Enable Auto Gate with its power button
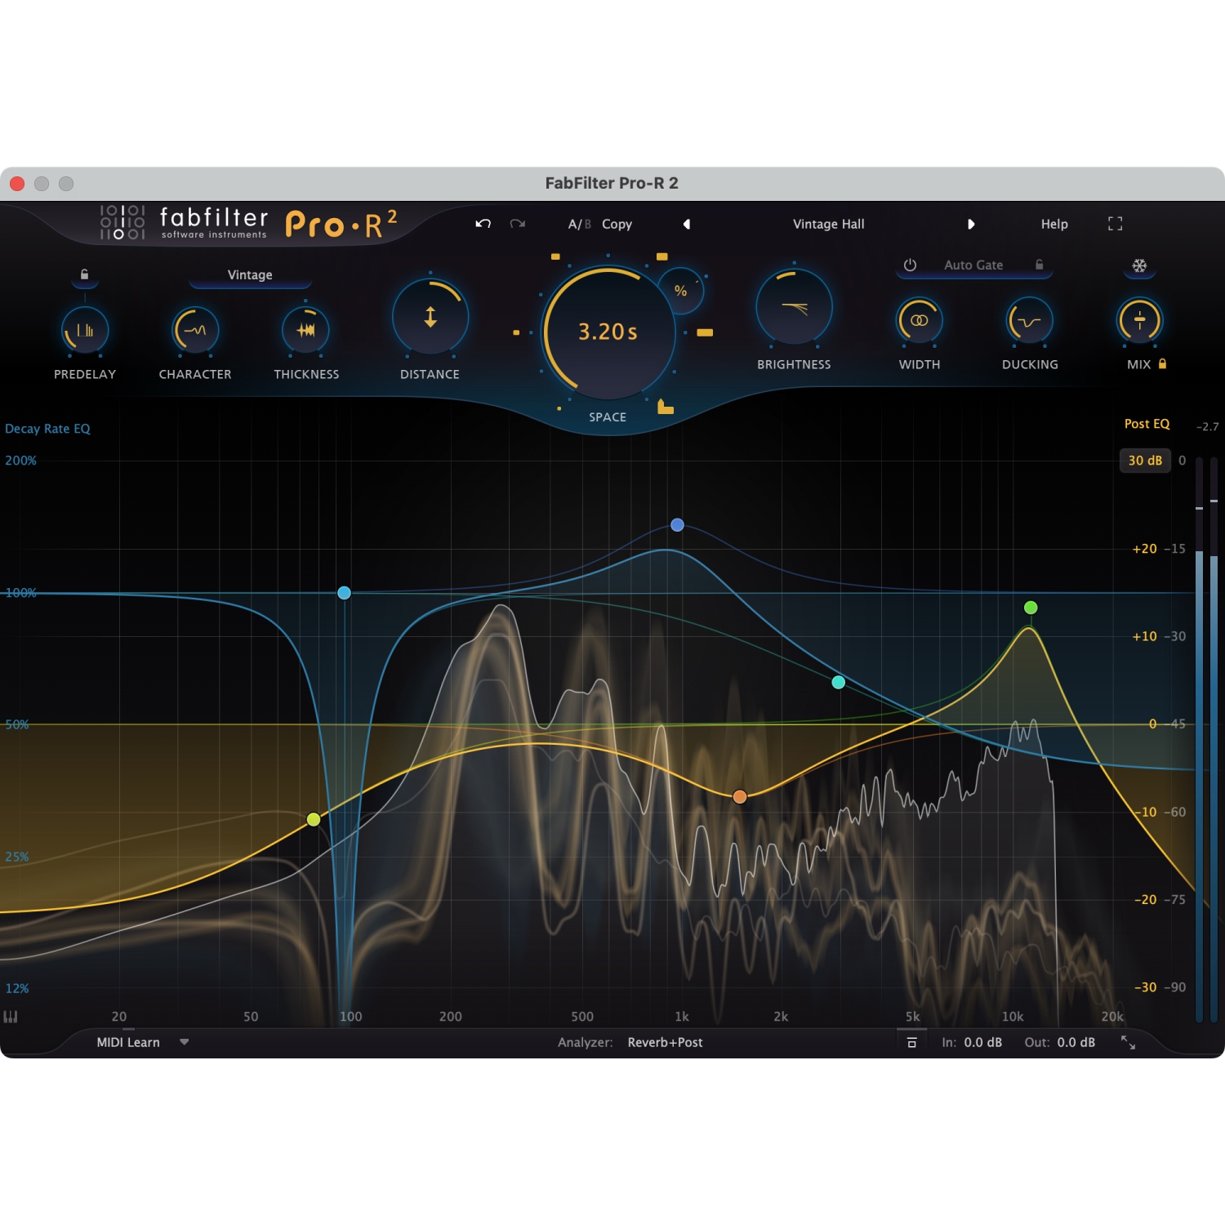 click(909, 265)
